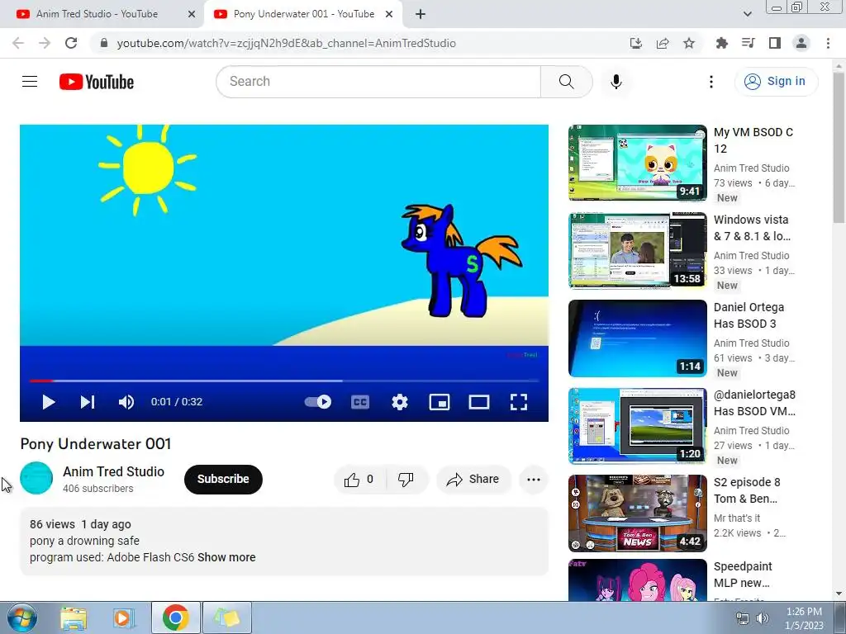Toggle the Chrome side panel
The width and height of the screenshot is (846, 634).
tap(775, 43)
